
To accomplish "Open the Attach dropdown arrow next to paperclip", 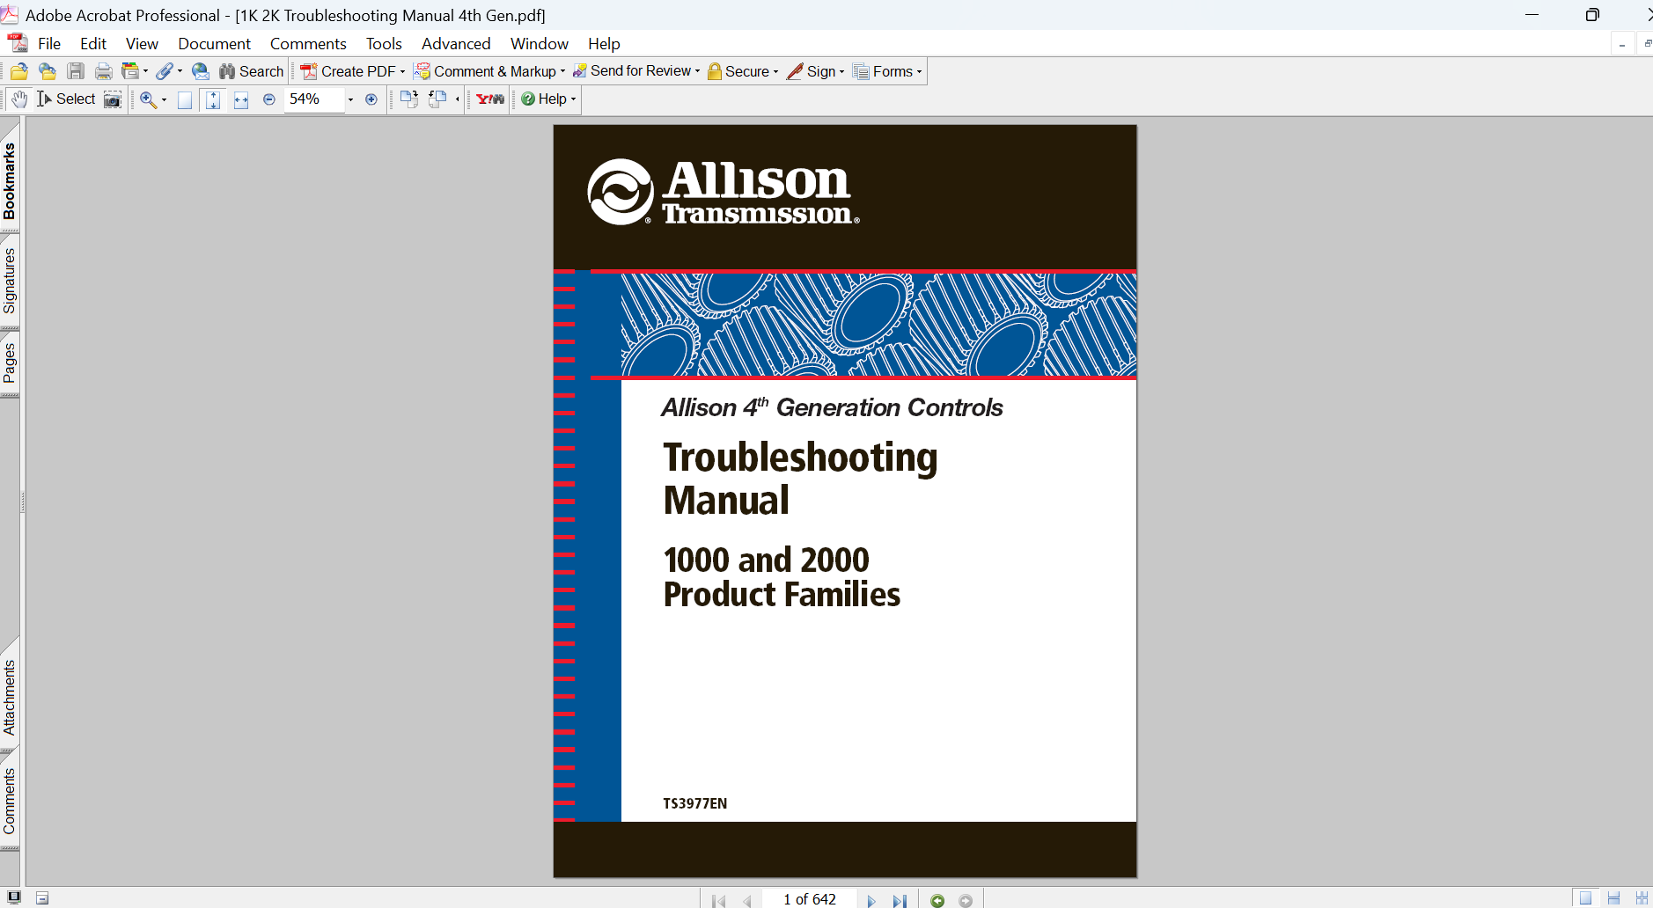I will tap(180, 72).
